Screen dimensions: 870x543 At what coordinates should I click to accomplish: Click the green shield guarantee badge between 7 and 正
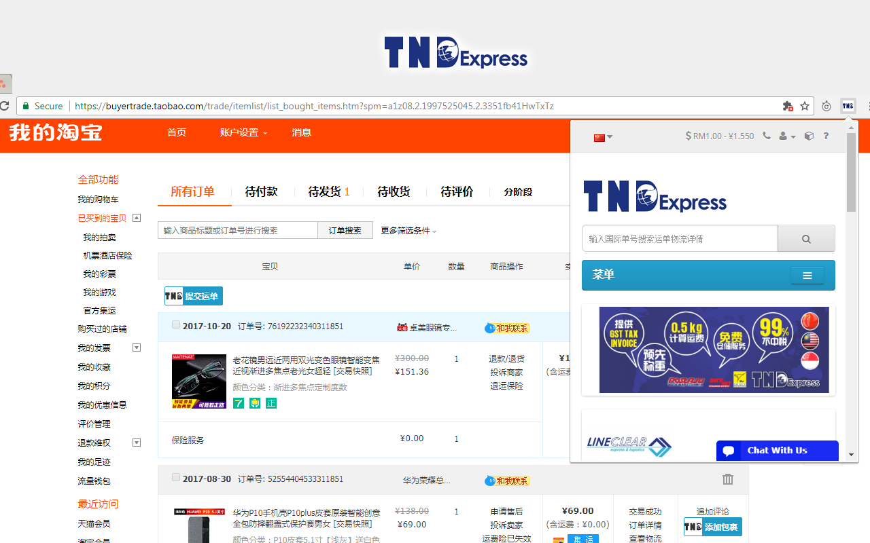click(x=255, y=403)
